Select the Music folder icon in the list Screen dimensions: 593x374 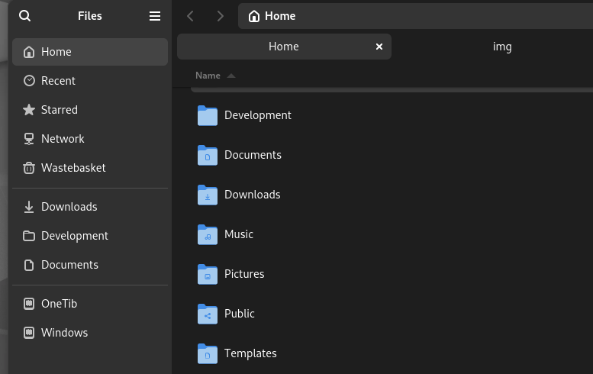208,234
